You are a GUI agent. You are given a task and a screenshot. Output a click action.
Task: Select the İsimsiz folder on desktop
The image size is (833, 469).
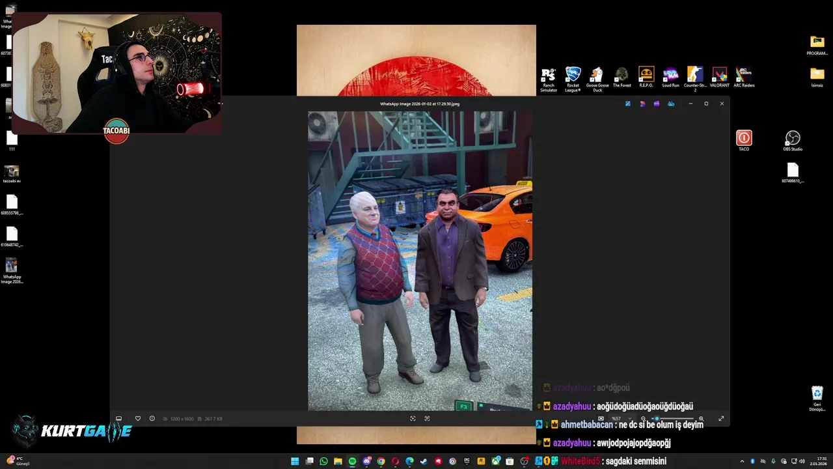pyautogui.click(x=817, y=78)
